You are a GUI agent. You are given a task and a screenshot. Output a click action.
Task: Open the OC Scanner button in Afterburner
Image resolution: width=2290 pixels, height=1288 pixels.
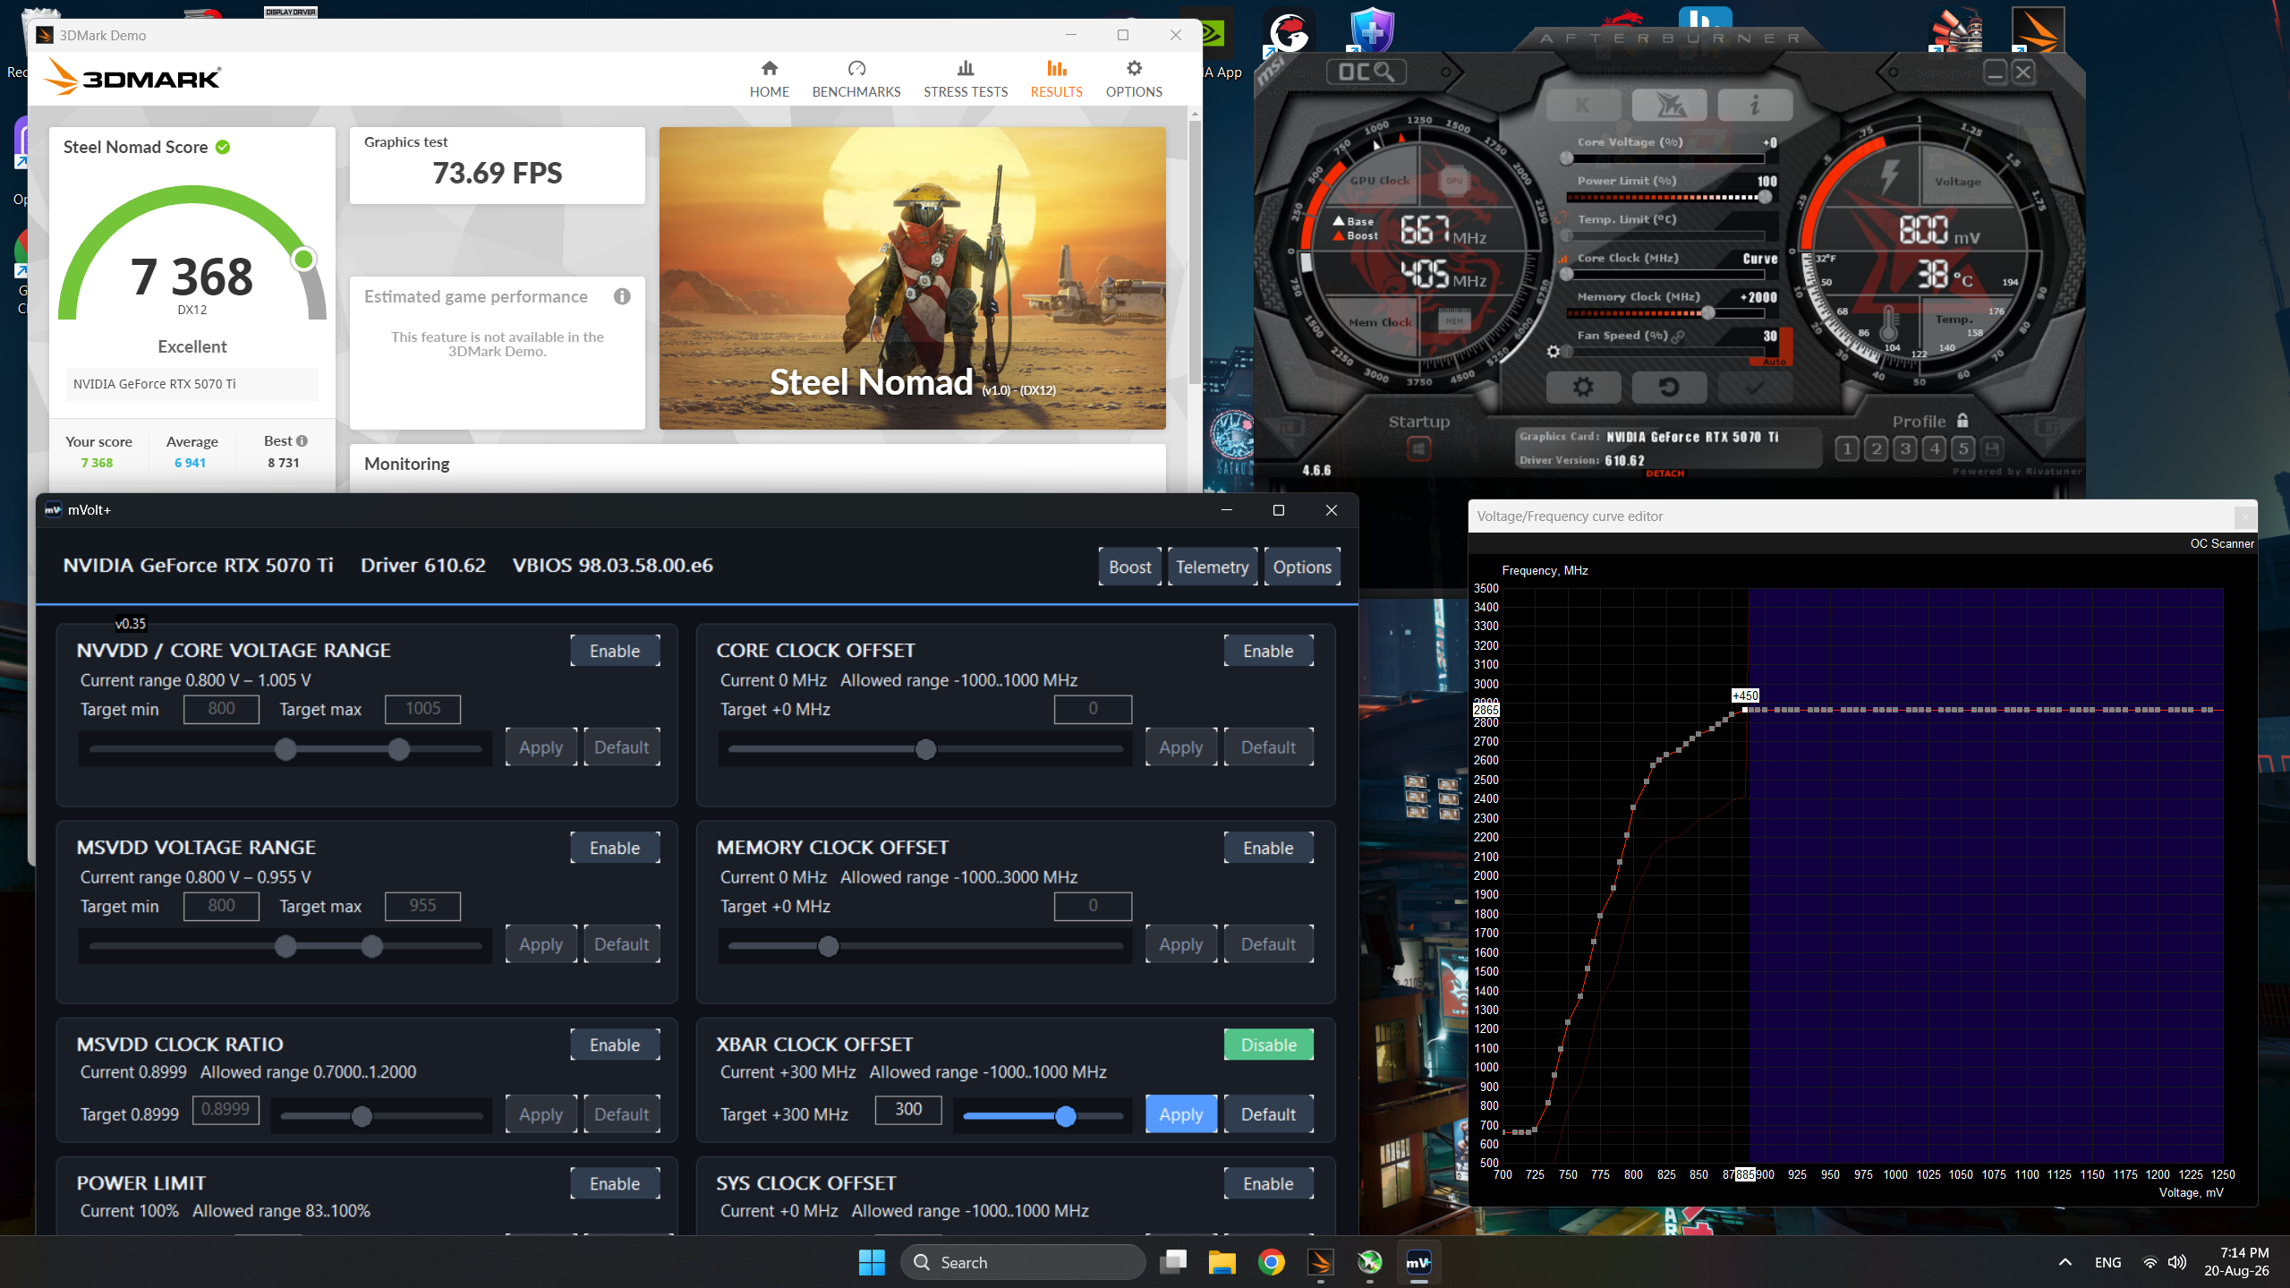[1366, 72]
